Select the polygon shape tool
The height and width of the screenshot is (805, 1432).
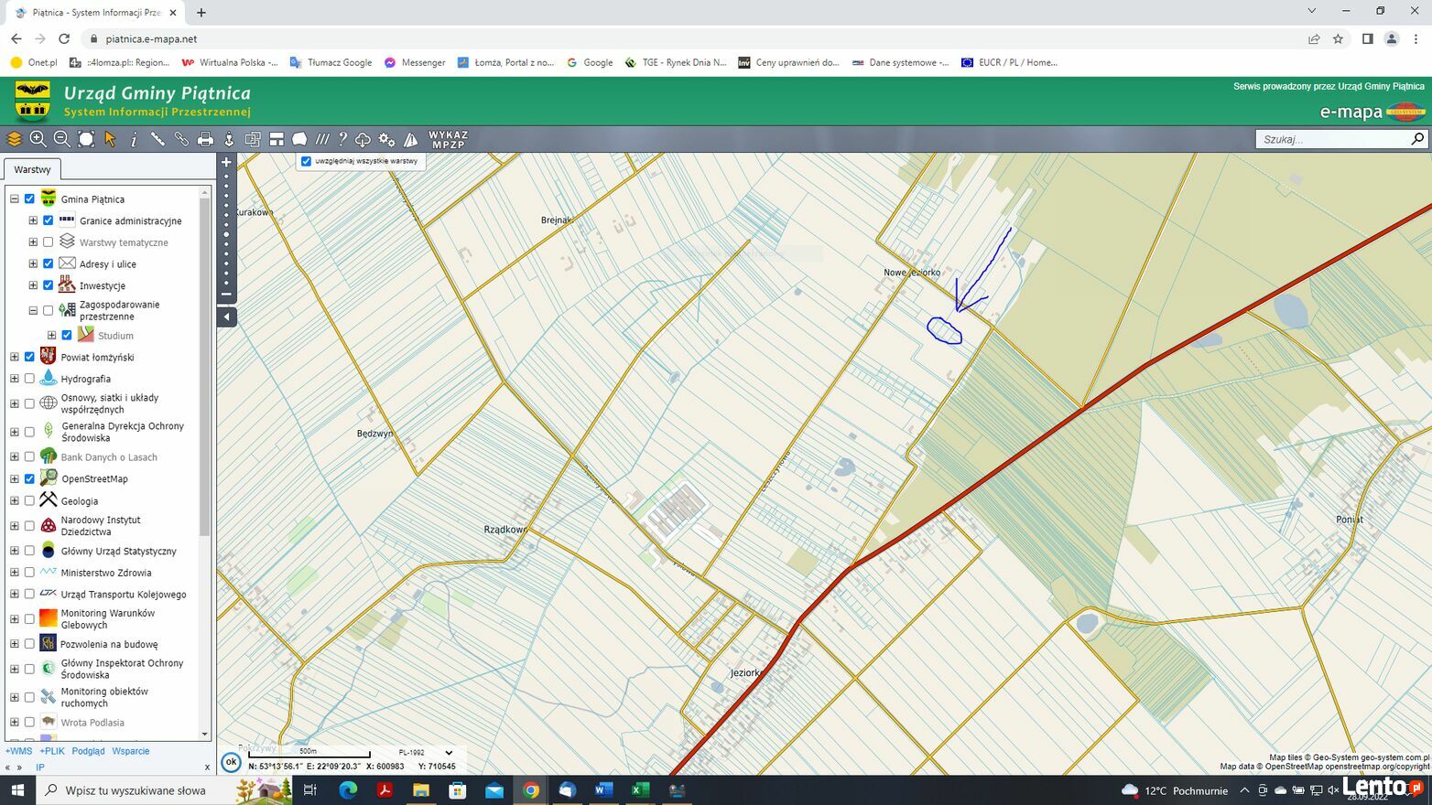[x=299, y=139]
